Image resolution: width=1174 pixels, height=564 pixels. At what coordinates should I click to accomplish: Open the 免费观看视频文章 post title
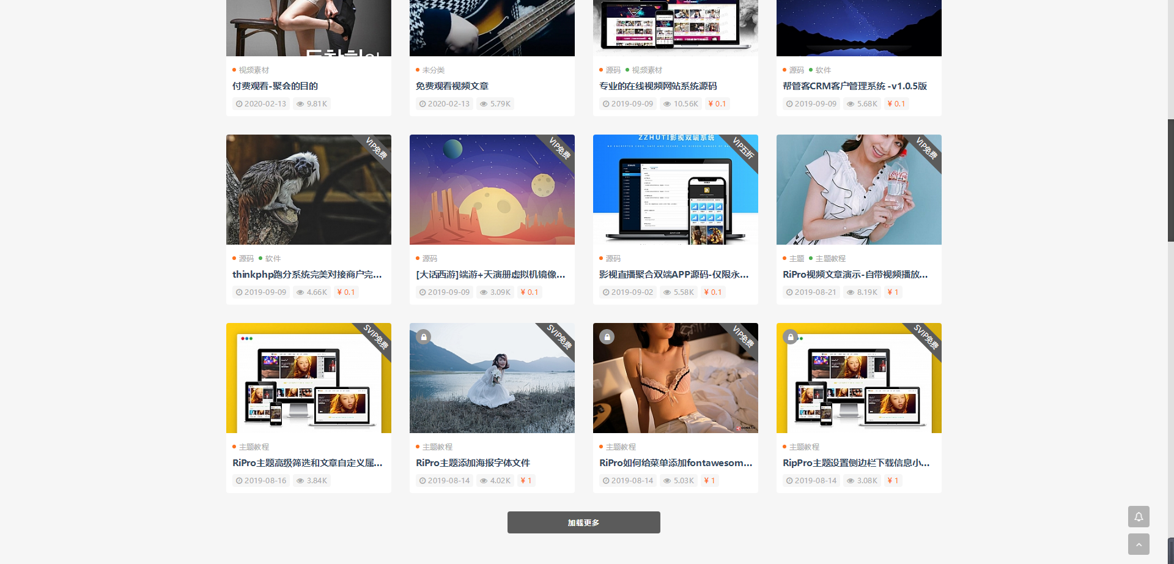pyautogui.click(x=452, y=86)
